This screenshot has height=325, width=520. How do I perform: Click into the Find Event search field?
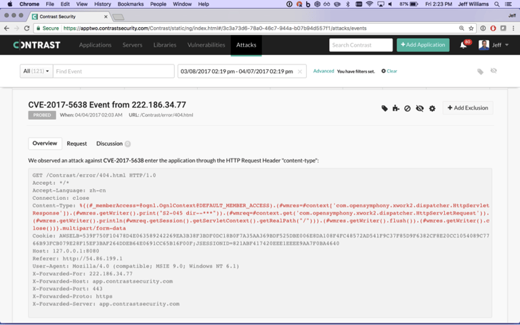click(x=113, y=71)
